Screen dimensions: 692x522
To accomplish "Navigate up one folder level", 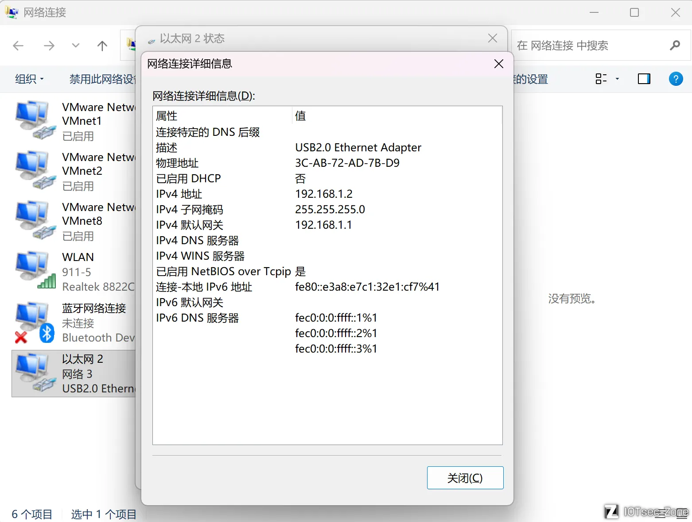I will click(x=102, y=46).
